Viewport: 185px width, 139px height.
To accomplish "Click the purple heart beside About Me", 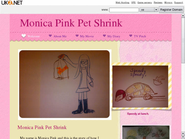I will 50,36.
